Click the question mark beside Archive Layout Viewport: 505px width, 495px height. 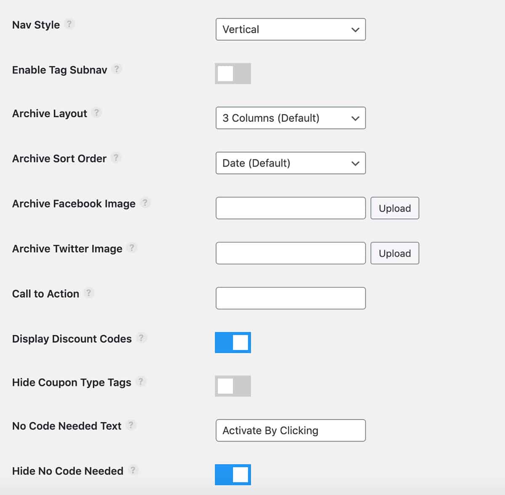point(97,113)
